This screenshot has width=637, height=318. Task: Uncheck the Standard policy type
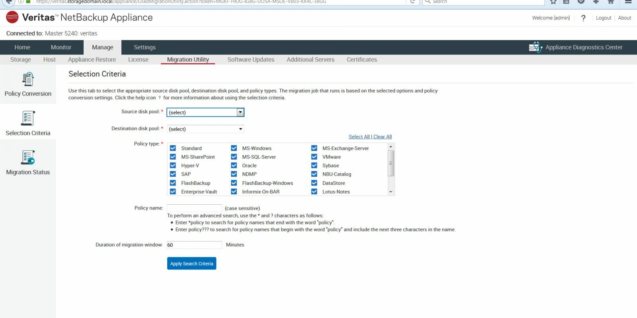(x=173, y=148)
